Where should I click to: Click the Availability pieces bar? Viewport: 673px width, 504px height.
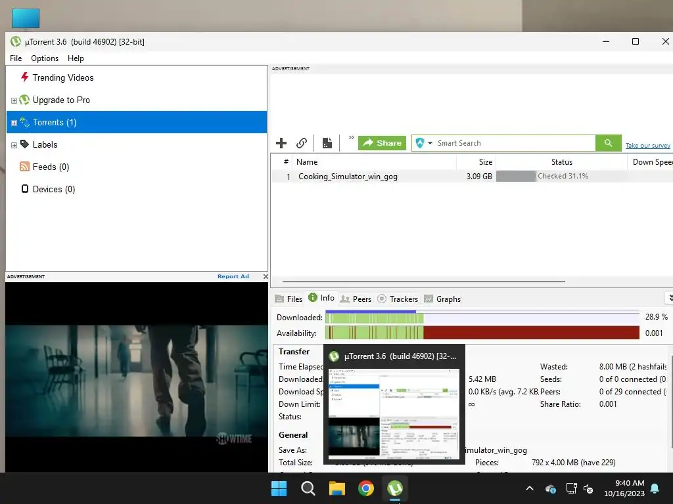[482, 333]
